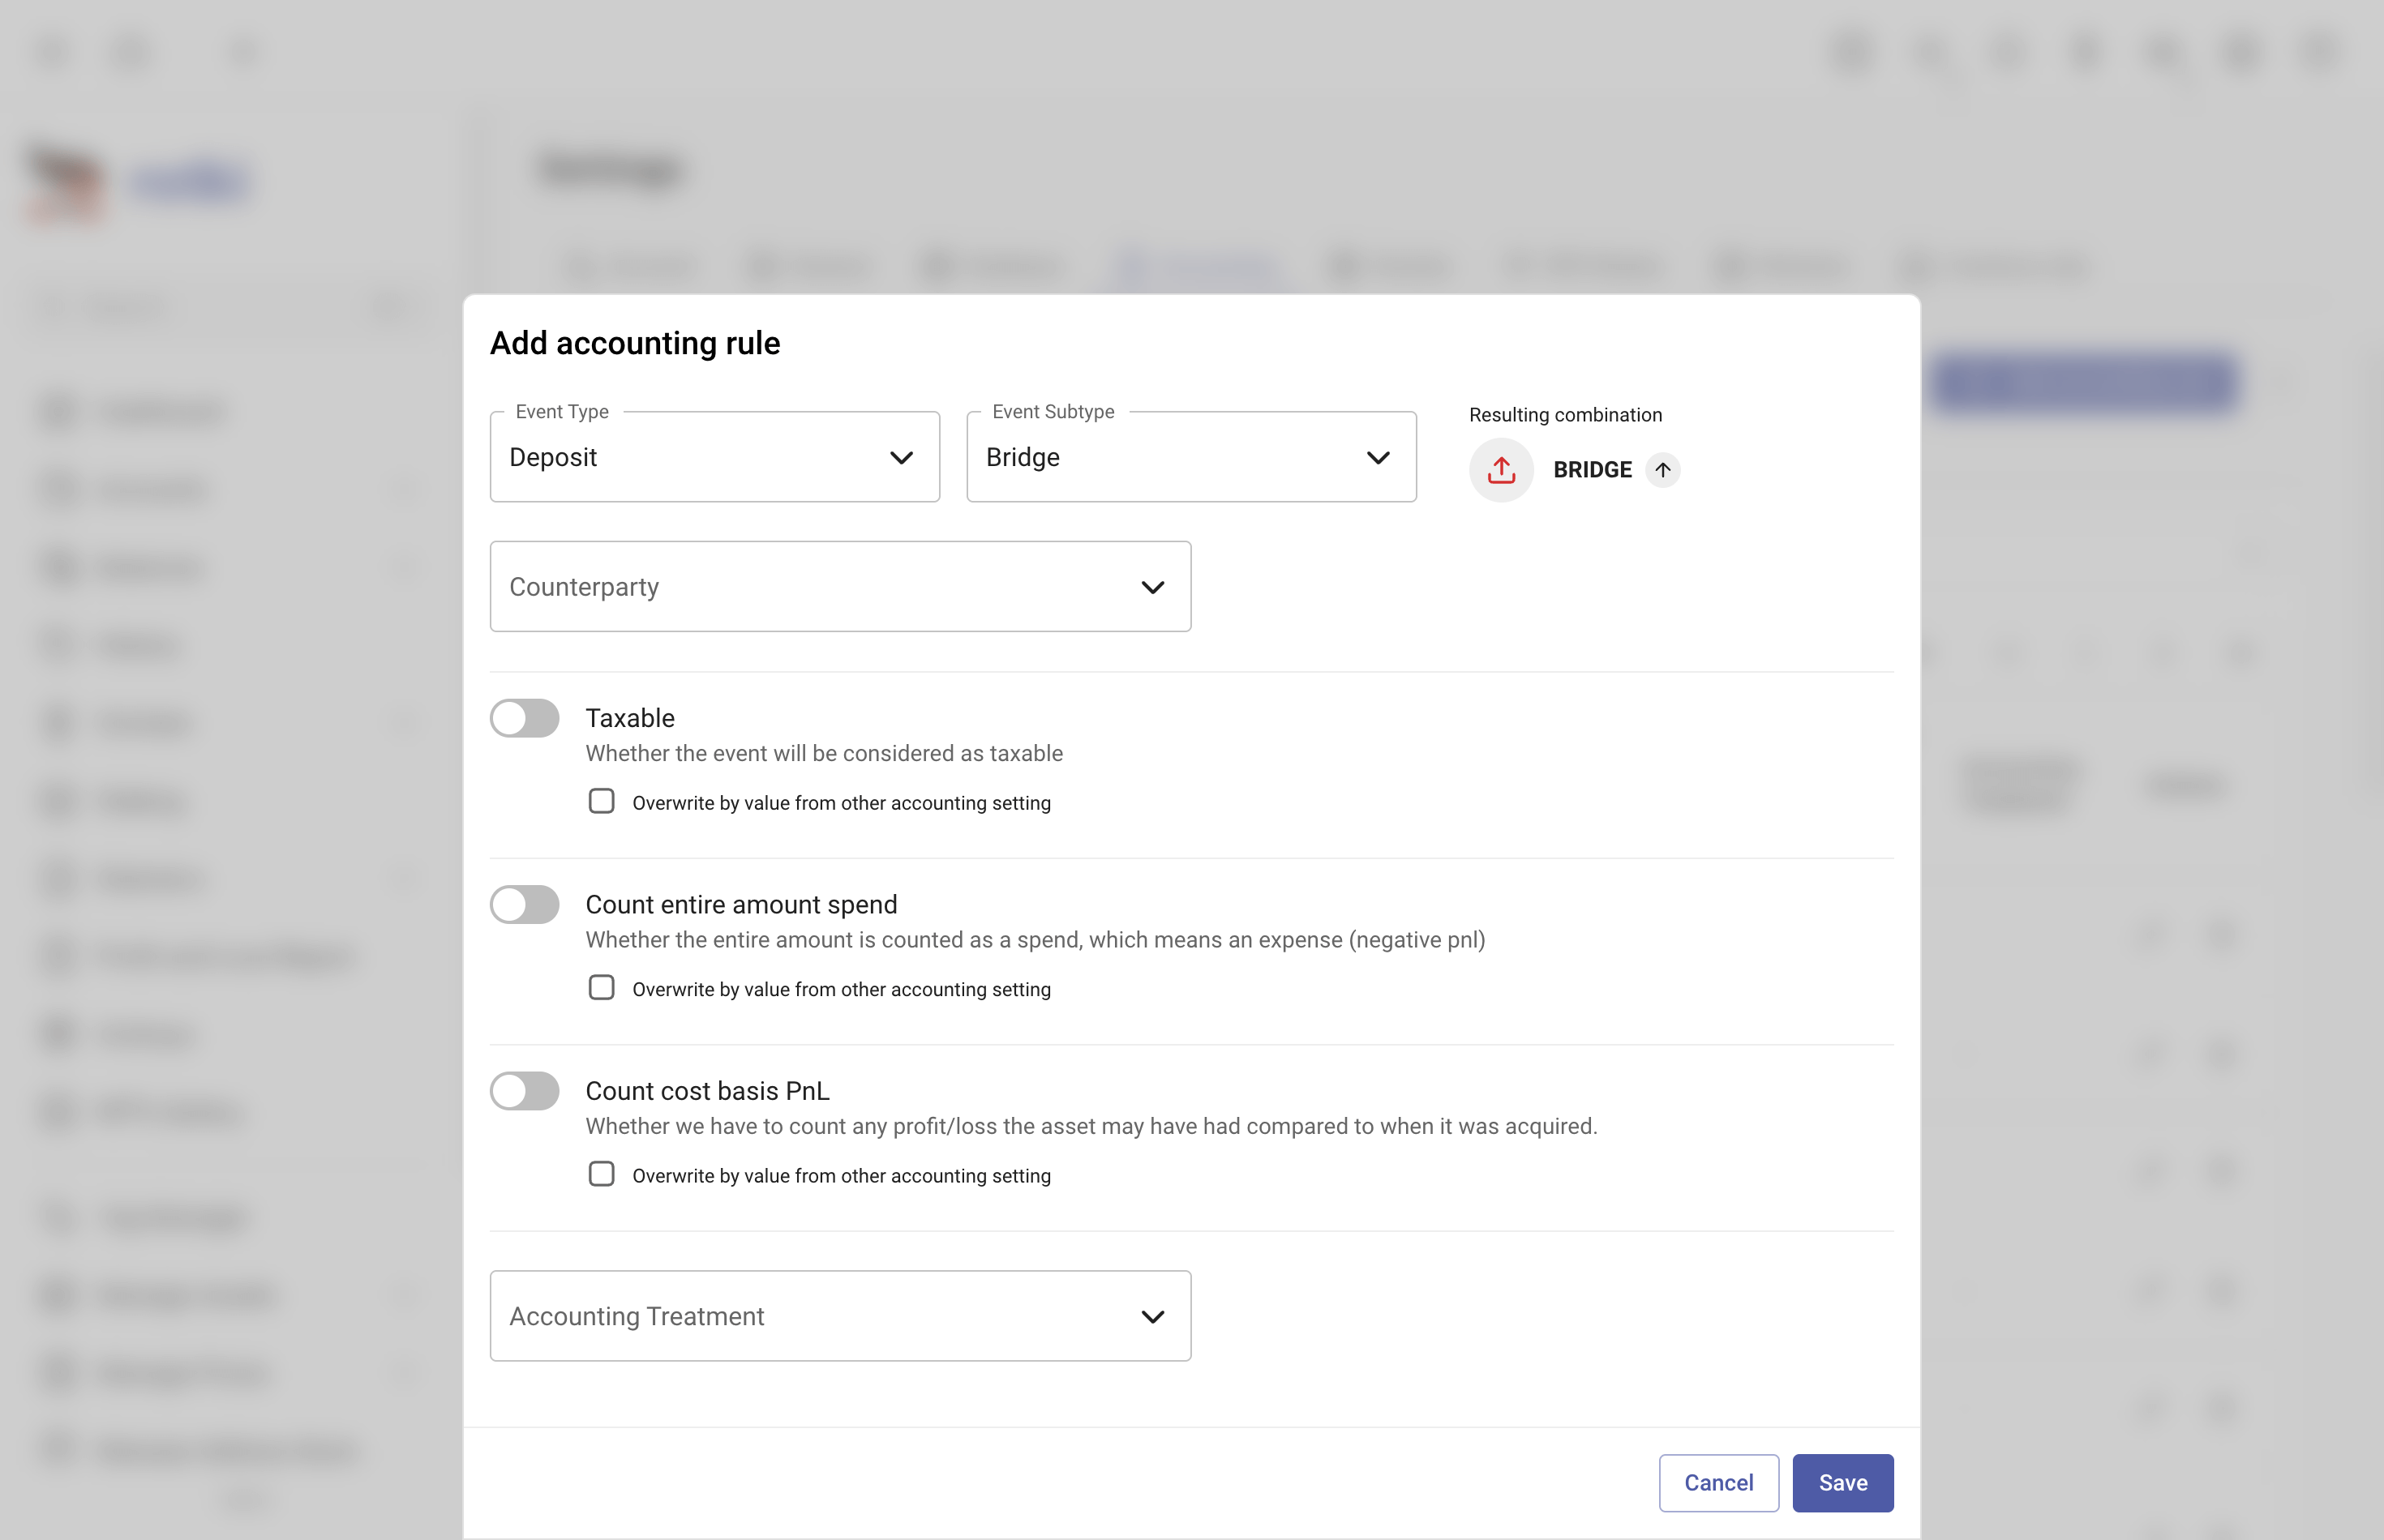Click the chevron icon on the Counterparty selector
The image size is (2384, 1540).
1154,587
